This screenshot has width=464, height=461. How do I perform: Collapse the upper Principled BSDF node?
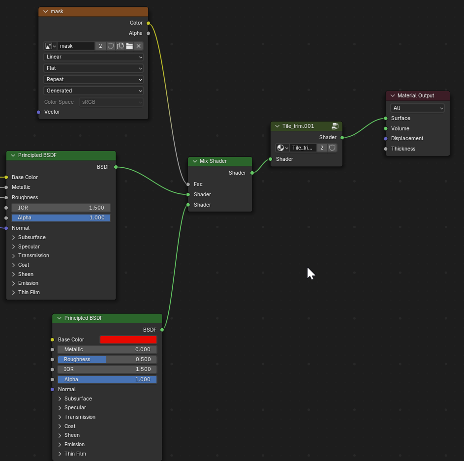tap(13, 155)
